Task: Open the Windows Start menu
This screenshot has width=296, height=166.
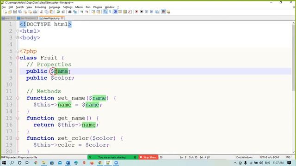Action: point(4,163)
